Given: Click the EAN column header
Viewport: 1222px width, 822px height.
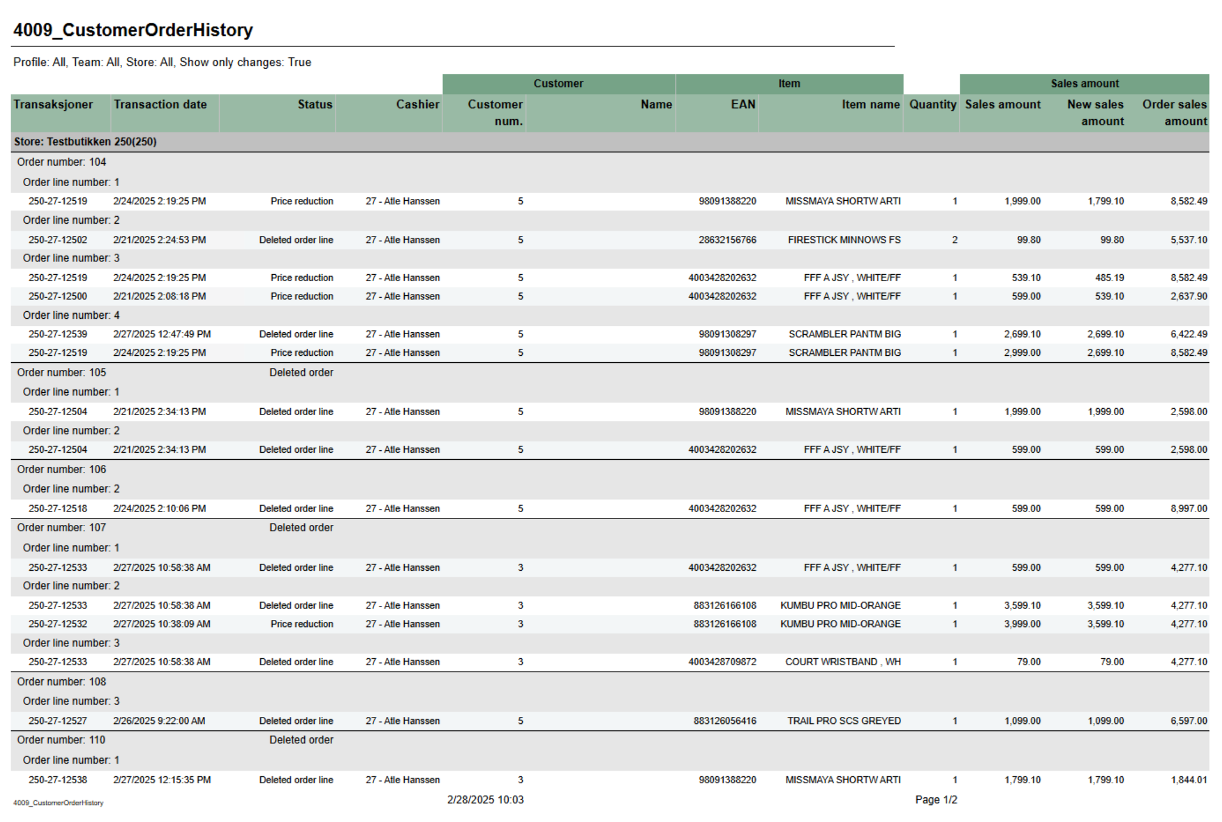Looking at the screenshot, I should (743, 105).
